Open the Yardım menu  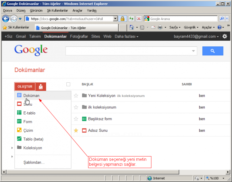[92, 10]
